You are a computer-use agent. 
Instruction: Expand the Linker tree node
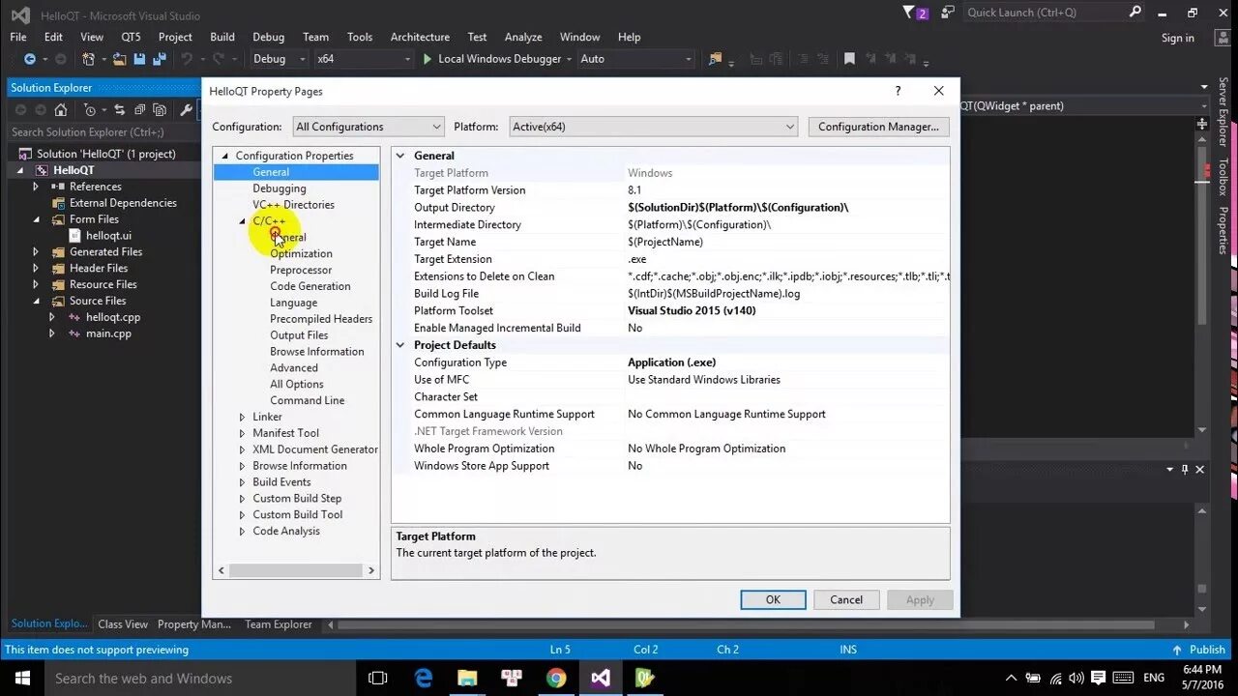pyautogui.click(x=243, y=417)
